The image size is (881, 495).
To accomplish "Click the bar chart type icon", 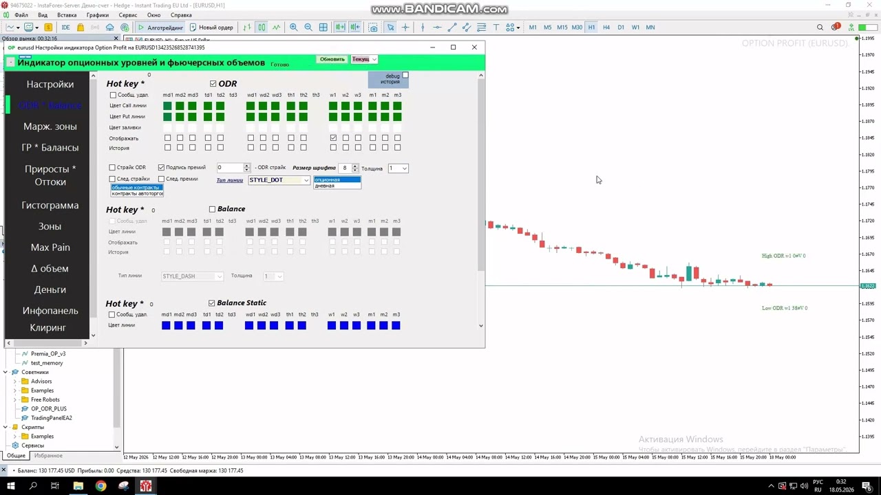I will point(247,27).
